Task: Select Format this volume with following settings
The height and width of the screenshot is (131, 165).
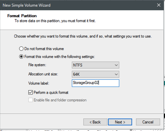Action: 21,57
